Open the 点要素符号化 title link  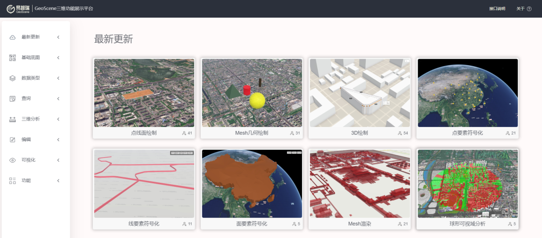pyautogui.click(x=467, y=133)
